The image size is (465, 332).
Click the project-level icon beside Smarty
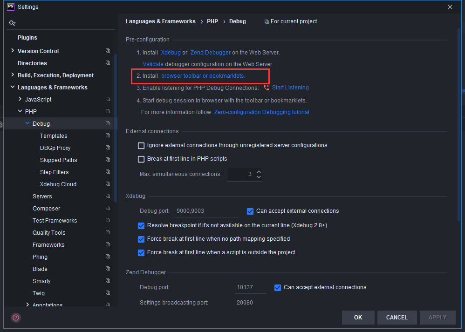(x=108, y=281)
